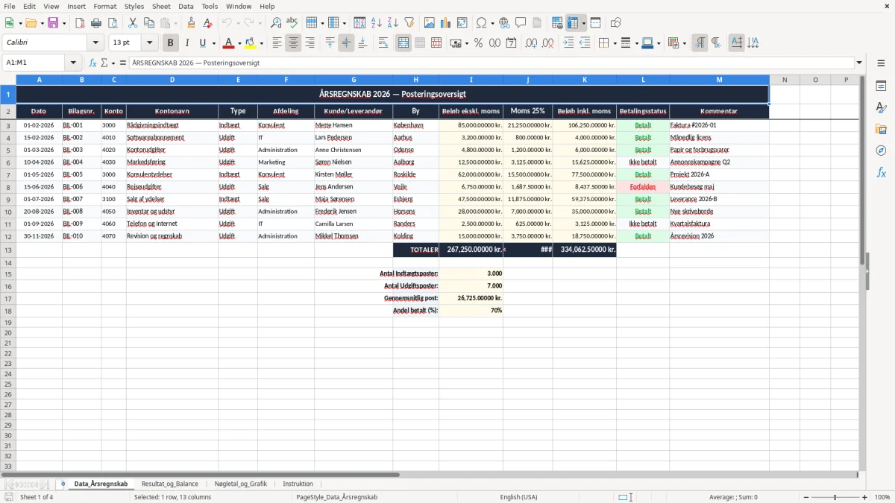Click the Copy icon

pyautogui.click(x=148, y=23)
